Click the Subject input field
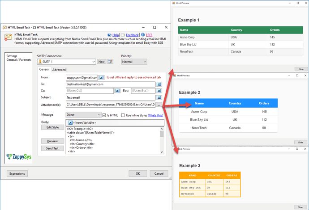 pos(110,97)
